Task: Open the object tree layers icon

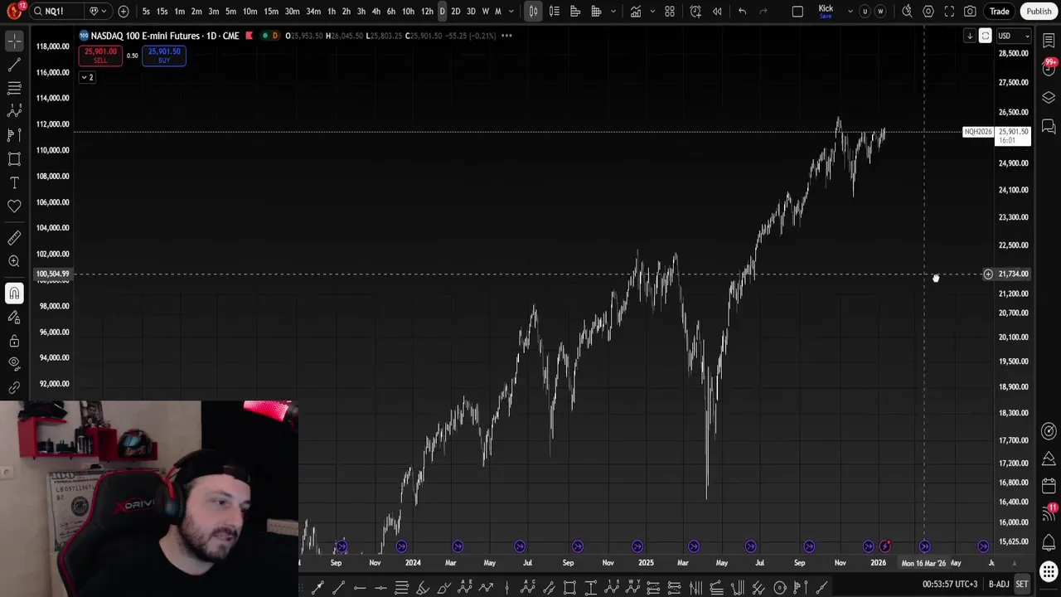Action: tap(1049, 98)
